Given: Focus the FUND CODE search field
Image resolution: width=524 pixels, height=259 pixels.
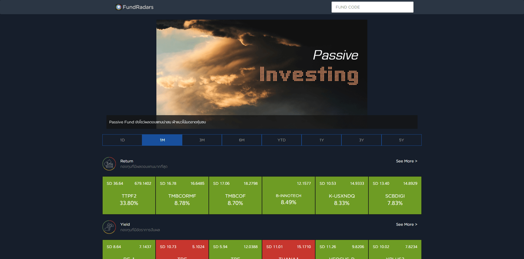Looking at the screenshot, I should tap(372, 7).
